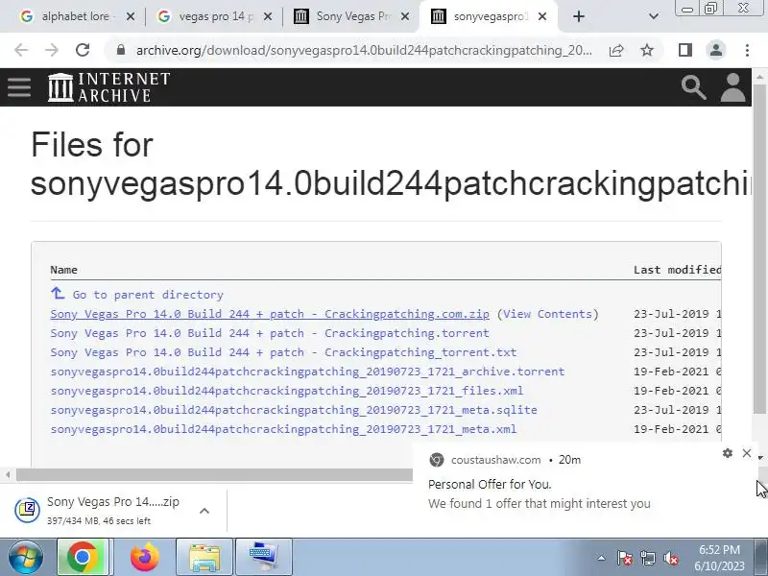Open notification settings gear icon
Image resolution: width=768 pixels, height=576 pixels.
[x=728, y=453]
